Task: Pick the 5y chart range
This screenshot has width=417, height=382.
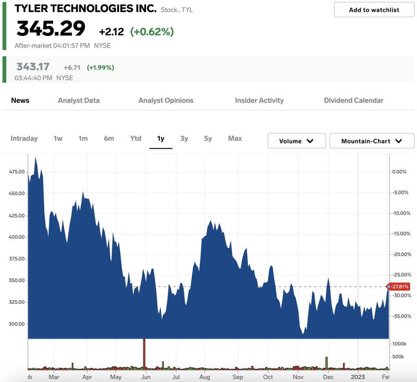Action: tap(208, 139)
